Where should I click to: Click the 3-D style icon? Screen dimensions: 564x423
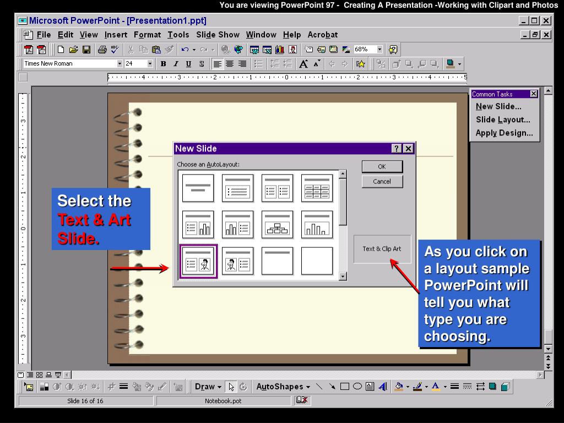click(506, 387)
